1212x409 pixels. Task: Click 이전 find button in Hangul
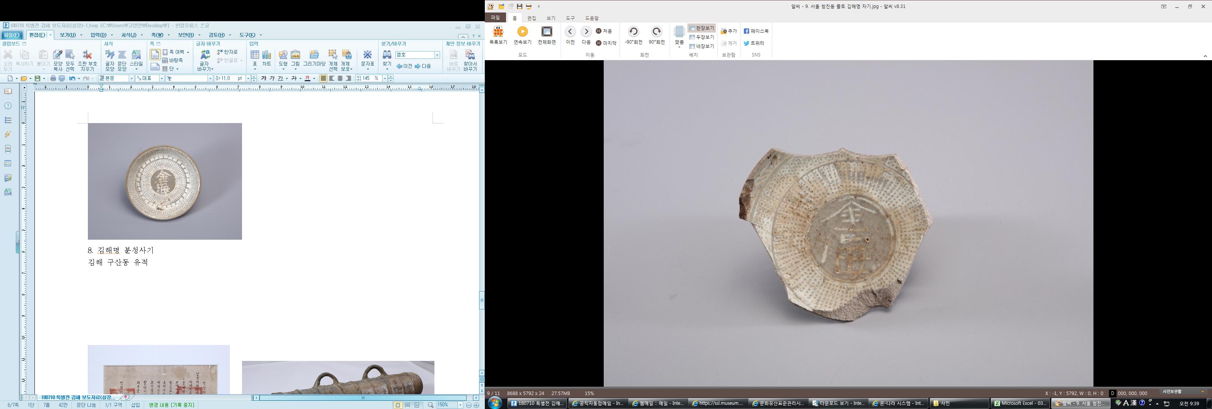(404, 66)
